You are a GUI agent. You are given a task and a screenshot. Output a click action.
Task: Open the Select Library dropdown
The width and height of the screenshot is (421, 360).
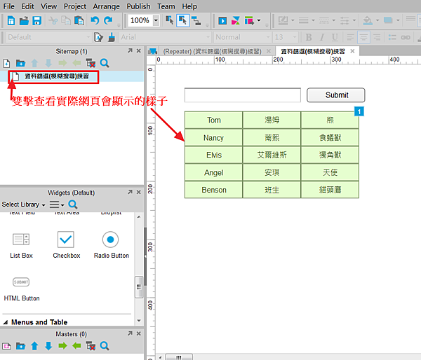click(23, 205)
